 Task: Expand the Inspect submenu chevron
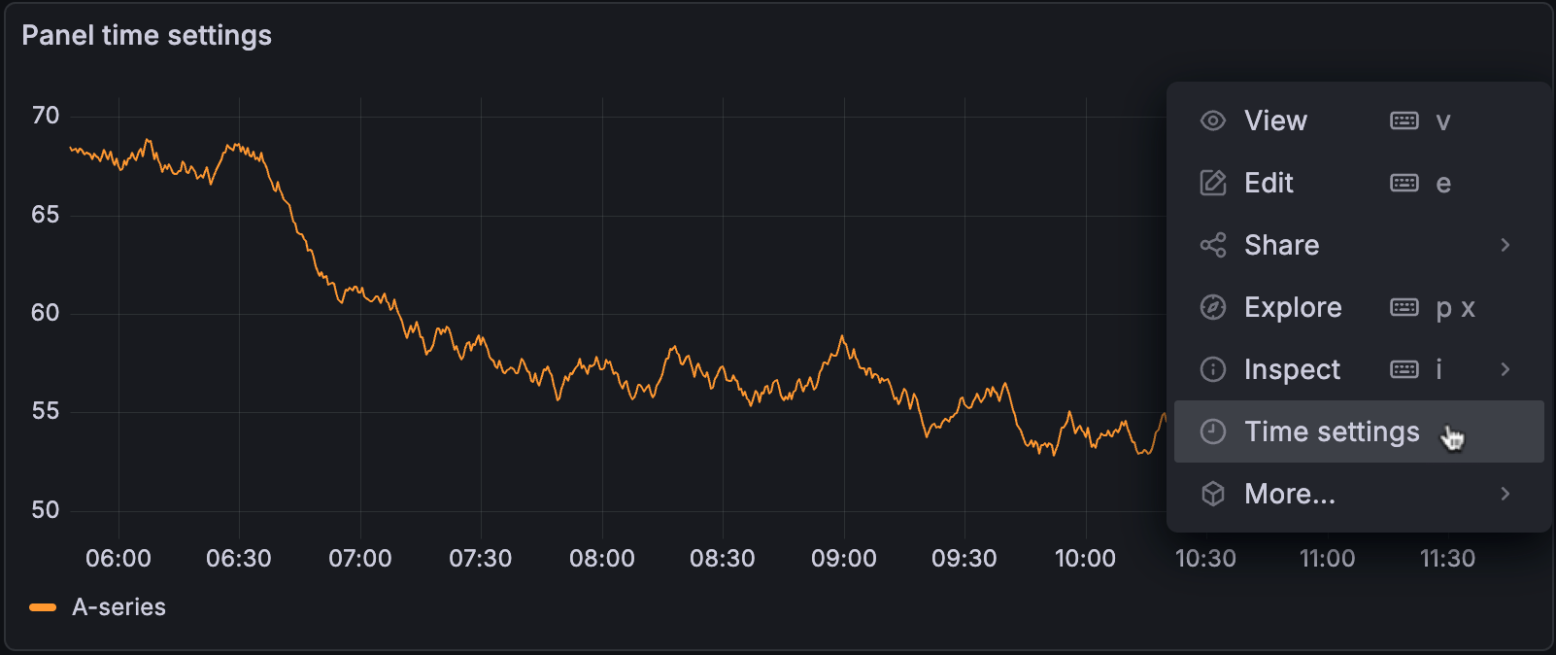(x=1505, y=369)
